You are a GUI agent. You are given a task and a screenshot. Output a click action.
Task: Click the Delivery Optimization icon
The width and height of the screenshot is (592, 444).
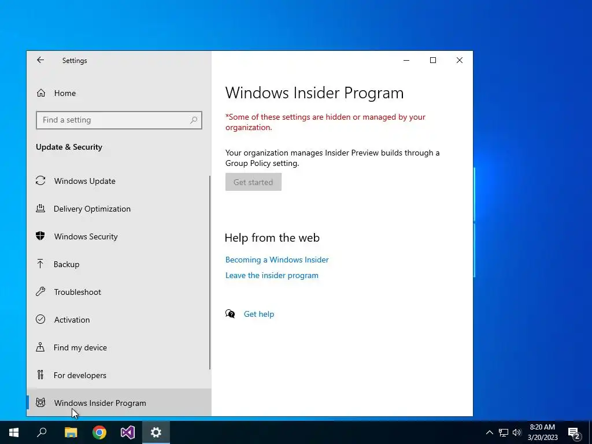40,208
